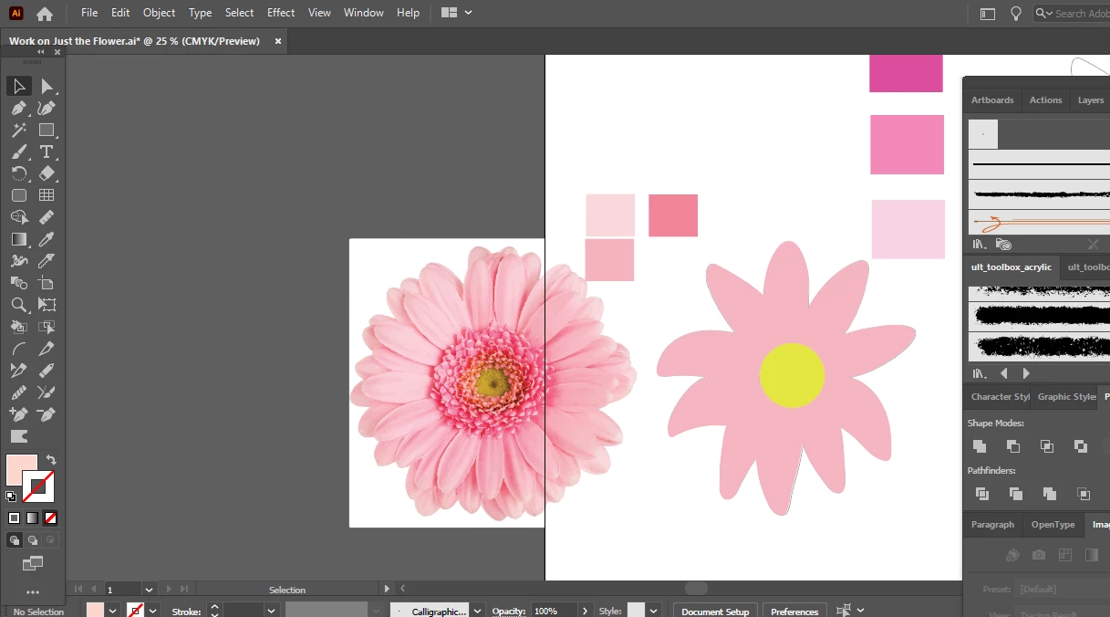Select the Zoom tool
1110x617 pixels.
18,305
